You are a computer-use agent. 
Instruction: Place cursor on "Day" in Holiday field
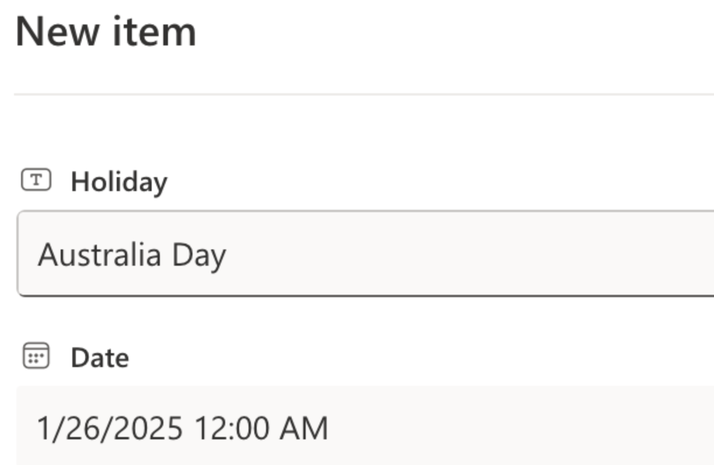click(x=199, y=255)
